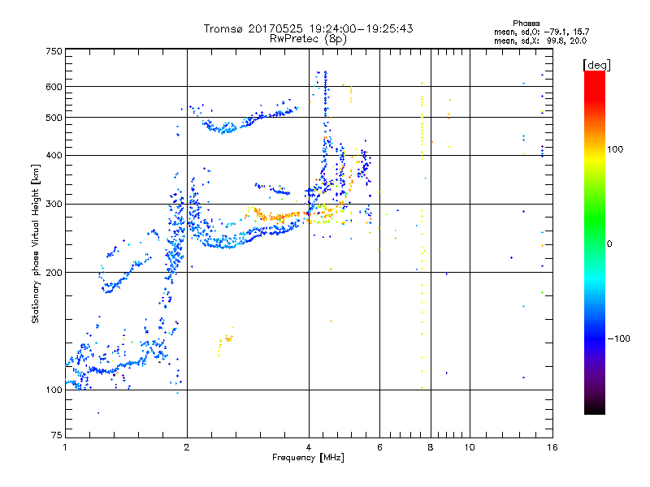Click the vertical blue point column above 4 MHz

[326, 94]
